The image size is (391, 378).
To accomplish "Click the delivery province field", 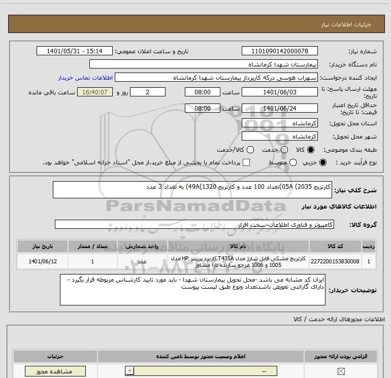I will coord(279,123).
